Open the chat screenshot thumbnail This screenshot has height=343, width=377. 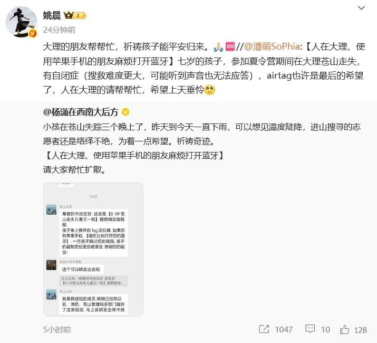coord(93,250)
